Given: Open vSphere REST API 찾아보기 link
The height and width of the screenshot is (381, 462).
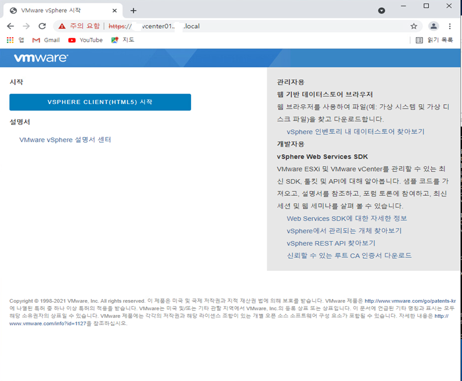Looking at the screenshot, I should (x=331, y=243).
